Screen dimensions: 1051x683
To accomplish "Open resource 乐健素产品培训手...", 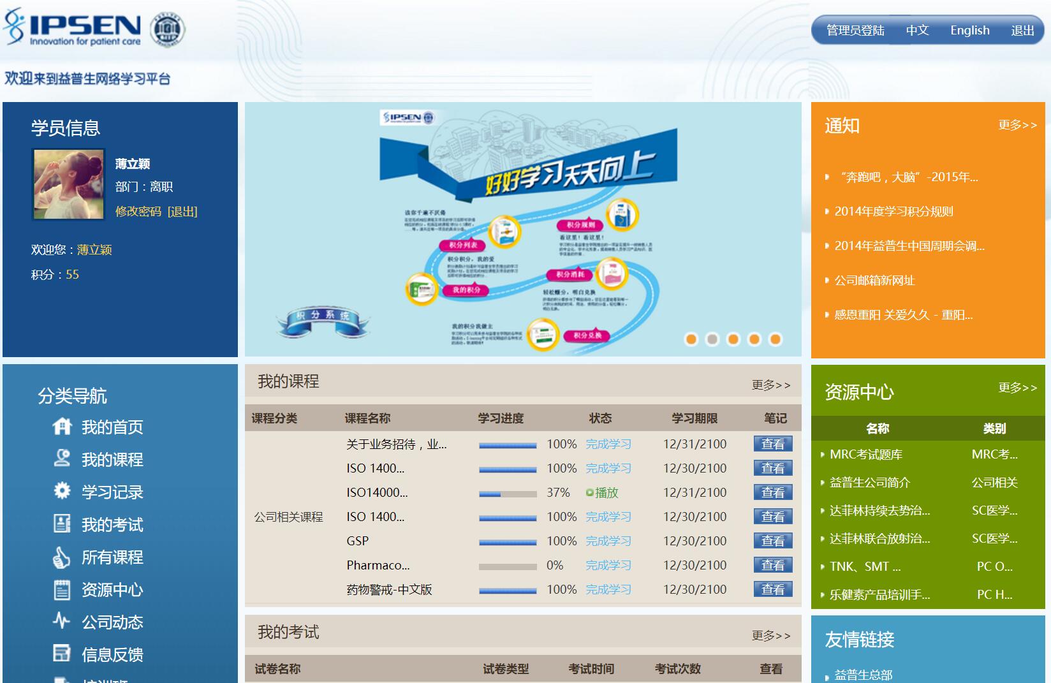I will 880,594.
